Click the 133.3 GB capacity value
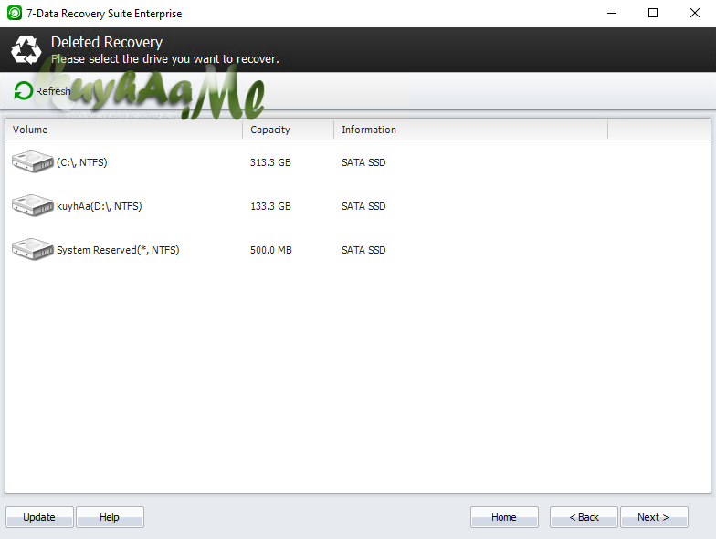Screen dimensions: 716x539 pos(270,206)
